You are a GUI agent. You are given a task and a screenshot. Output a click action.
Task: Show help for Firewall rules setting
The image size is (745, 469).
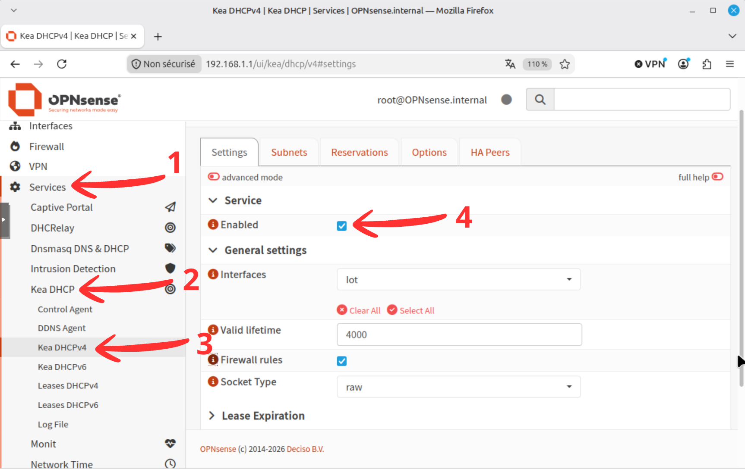click(213, 360)
